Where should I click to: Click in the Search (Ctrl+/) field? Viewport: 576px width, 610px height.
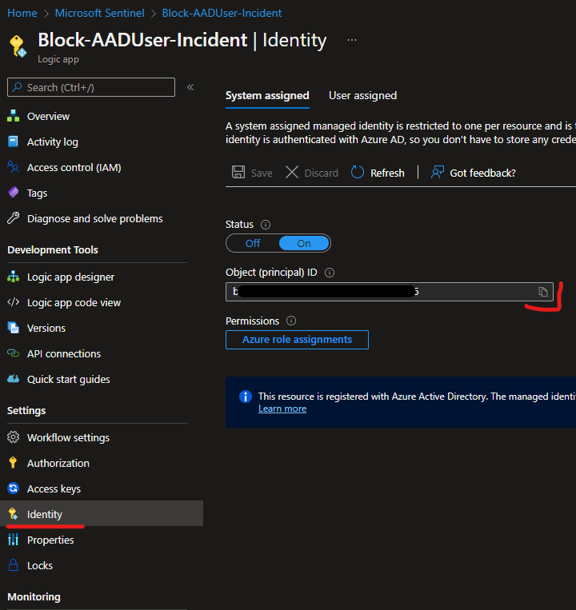point(91,87)
